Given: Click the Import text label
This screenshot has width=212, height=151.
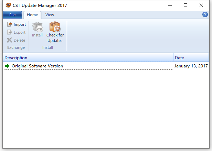Looking at the screenshot, I should [x=20, y=24].
